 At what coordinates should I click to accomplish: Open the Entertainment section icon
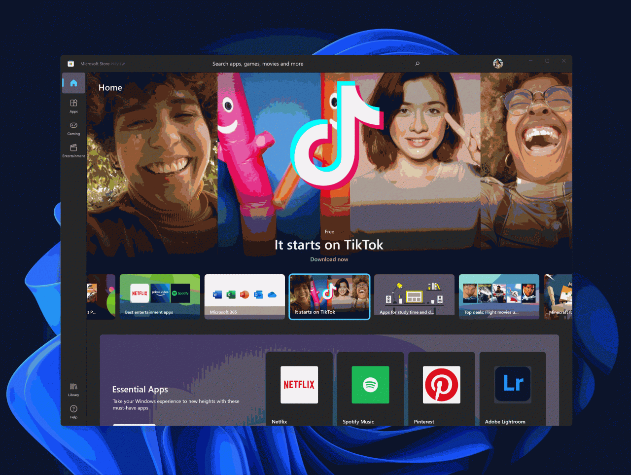[x=73, y=147]
